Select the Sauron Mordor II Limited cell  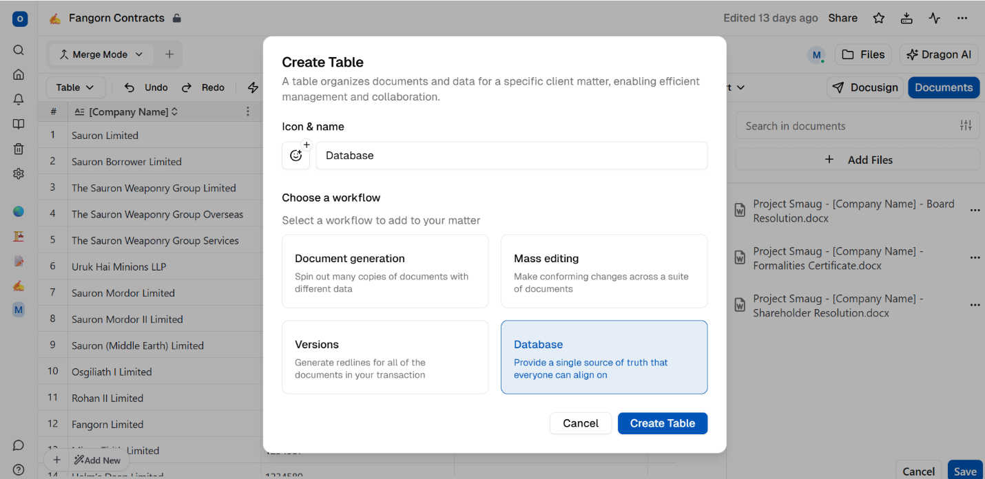(x=165, y=319)
